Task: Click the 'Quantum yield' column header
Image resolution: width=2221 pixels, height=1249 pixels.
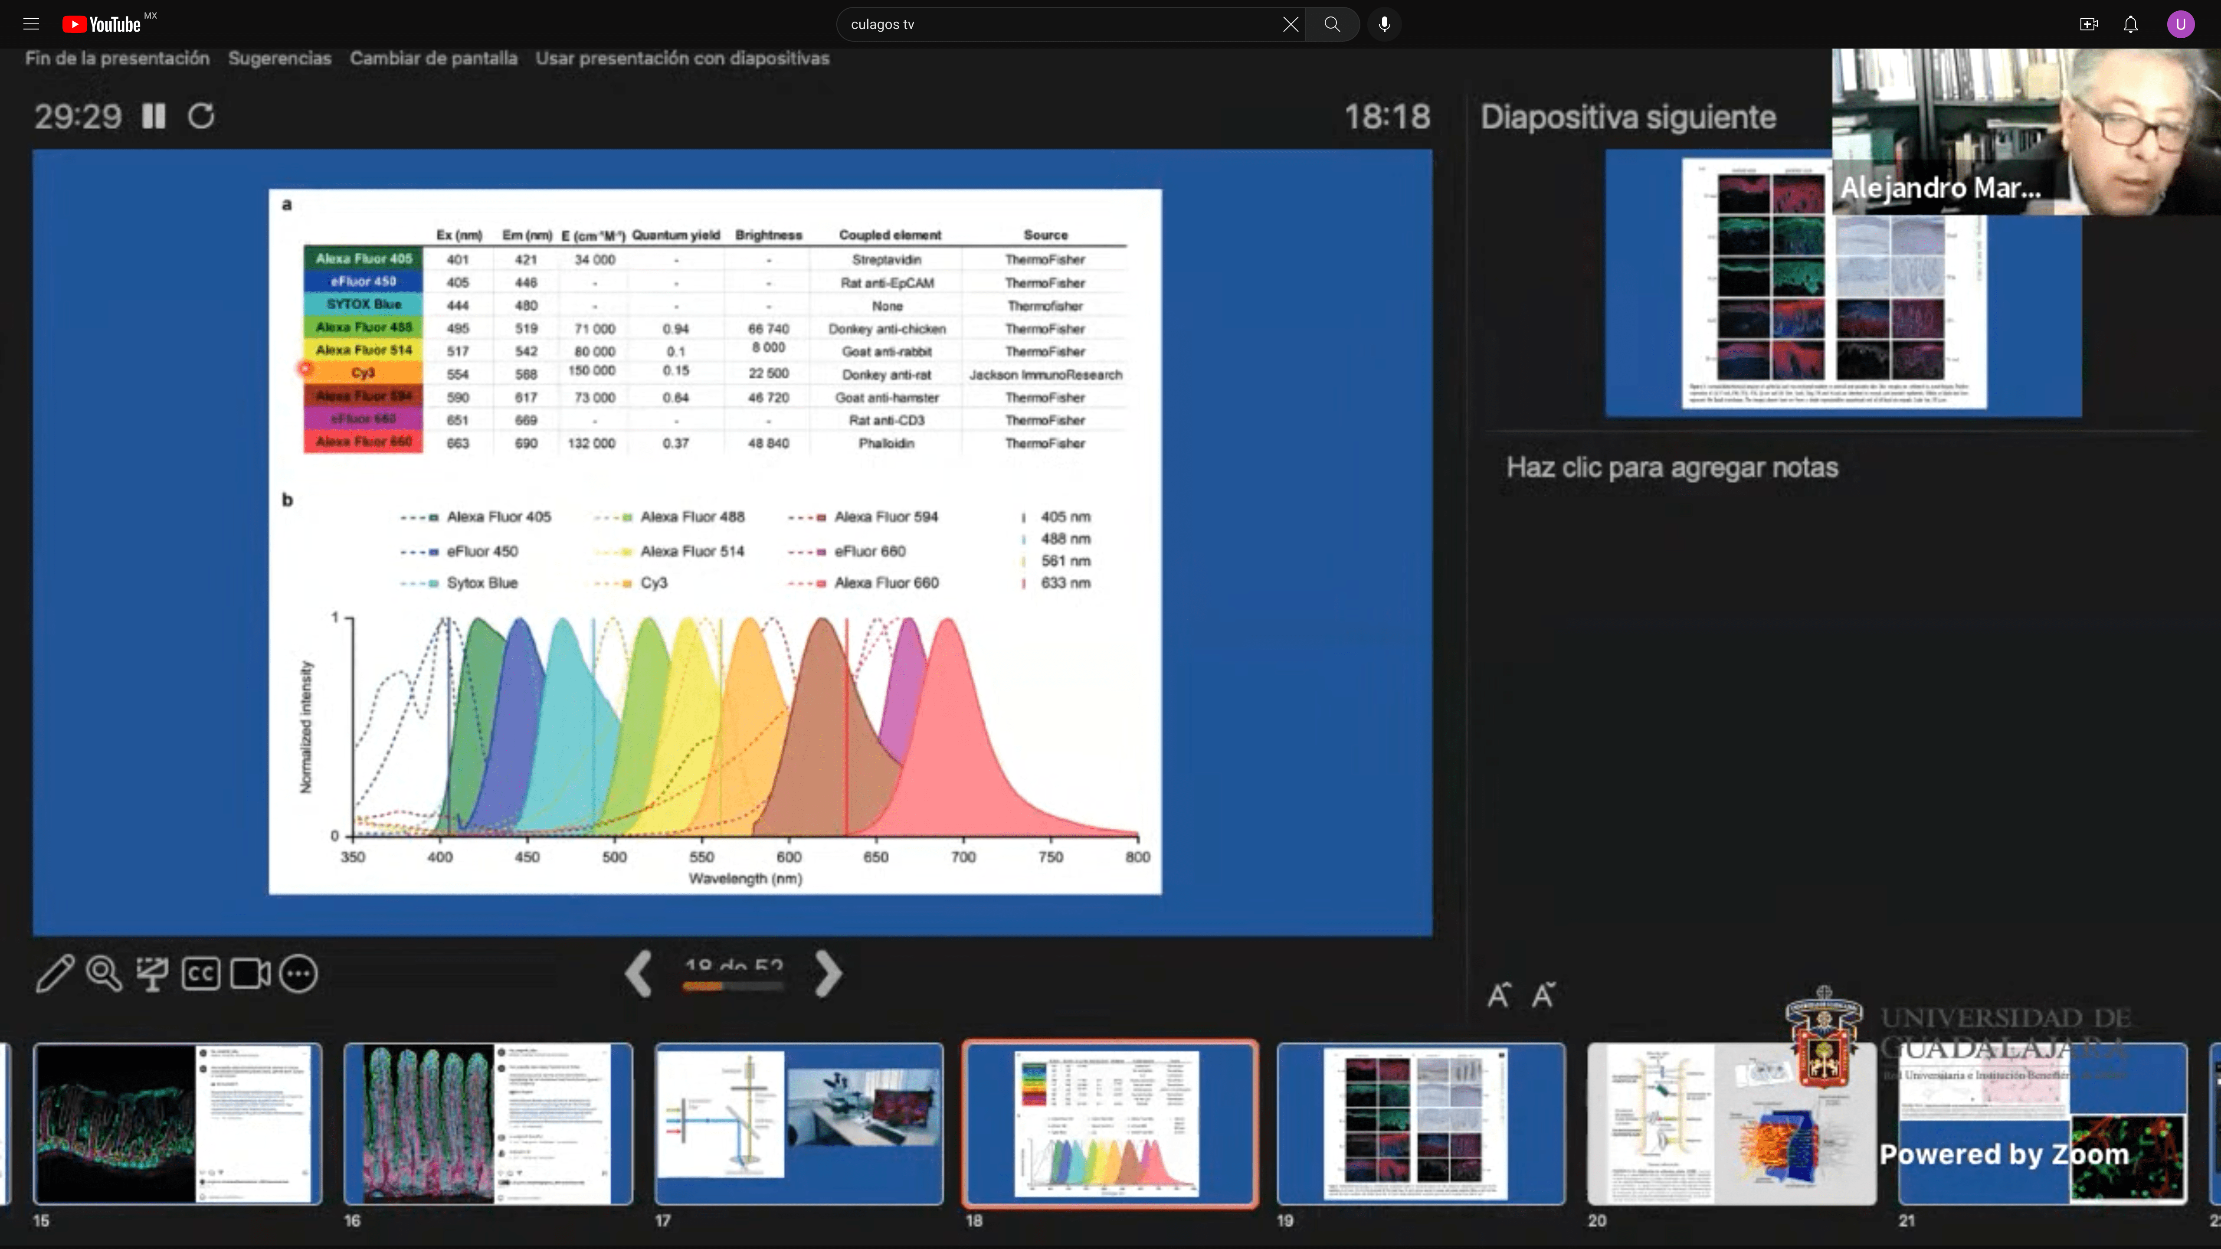Action: click(676, 235)
